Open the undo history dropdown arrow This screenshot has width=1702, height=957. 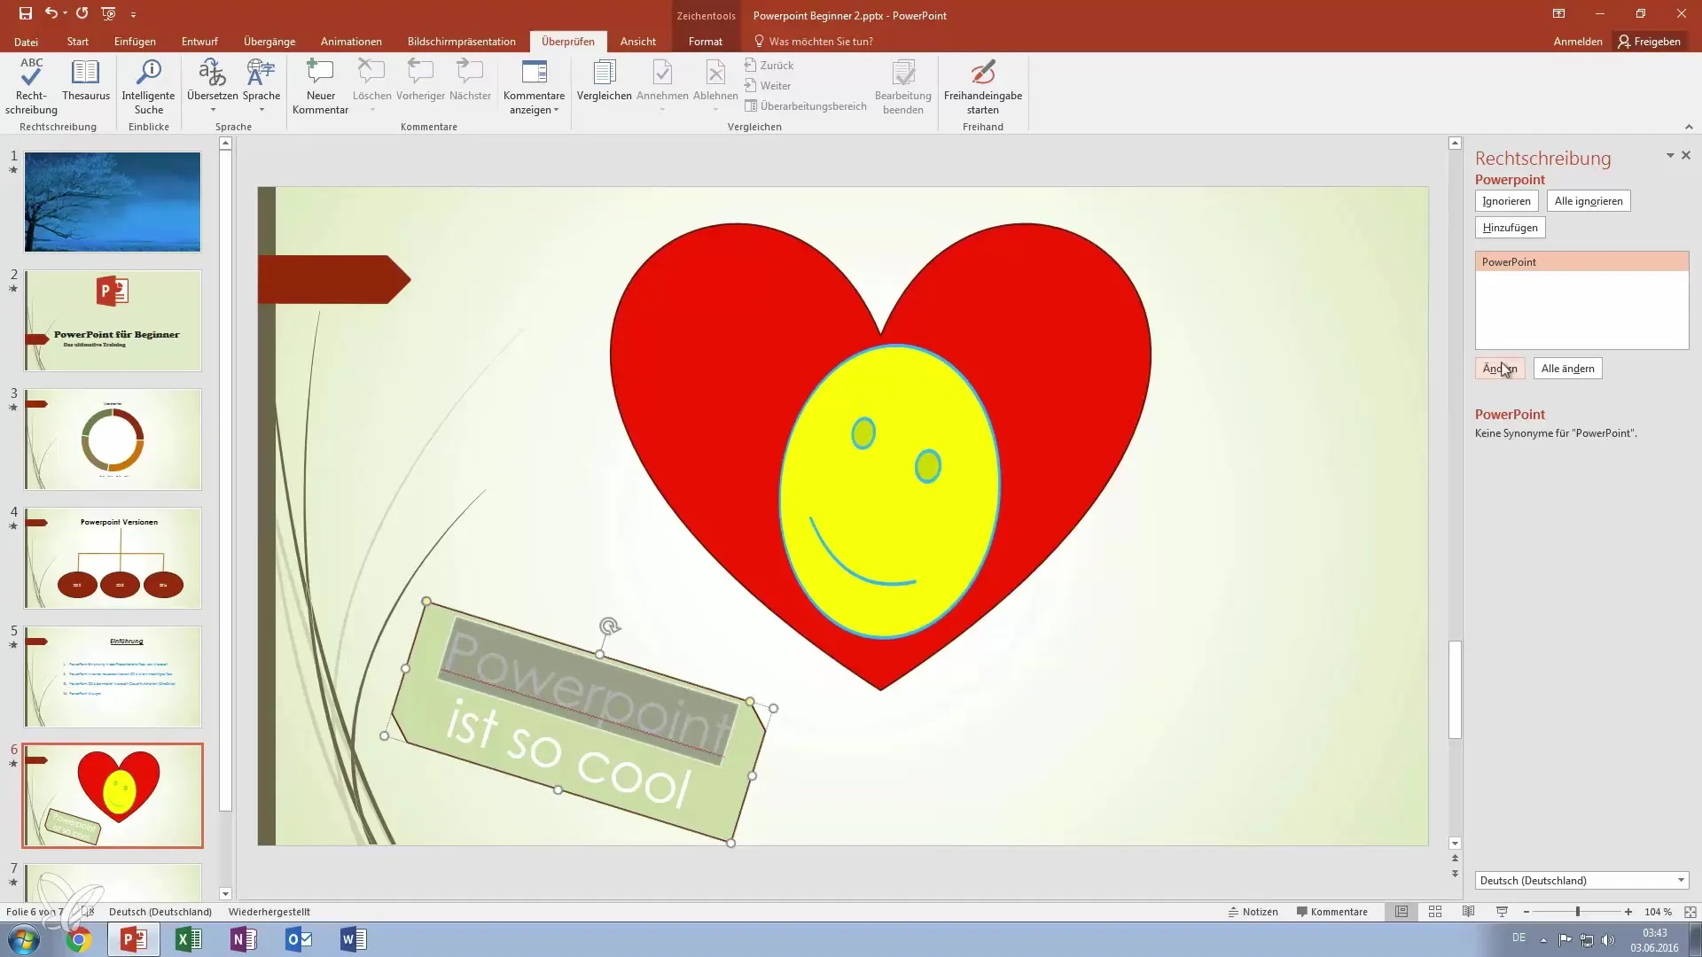coord(65,13)
